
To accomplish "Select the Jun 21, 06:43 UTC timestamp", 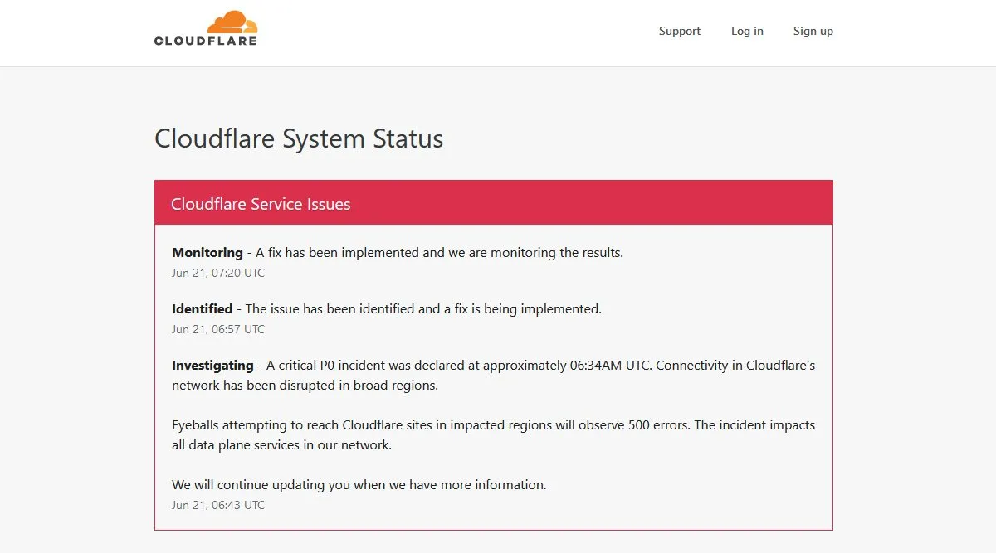I will click(x=218, y=505).
